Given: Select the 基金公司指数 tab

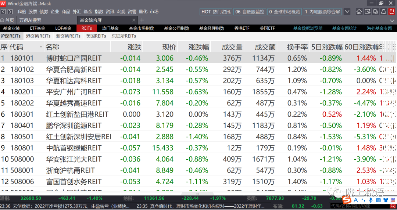Looking at the screenshot, I should tap(176, 28).
